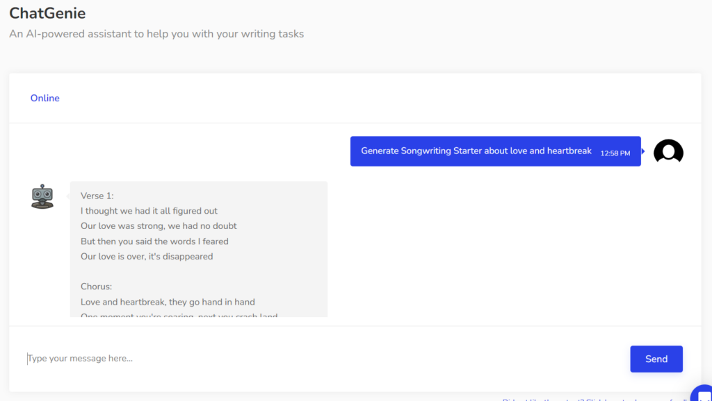
Task: Click the user profile avatar icon
Action: 668,151
